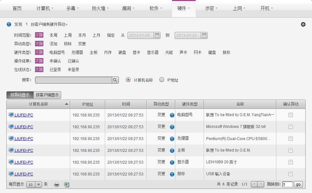Click the start date field after 从
The width and height of the screenshot is (312, 193).
pos(141,35)
